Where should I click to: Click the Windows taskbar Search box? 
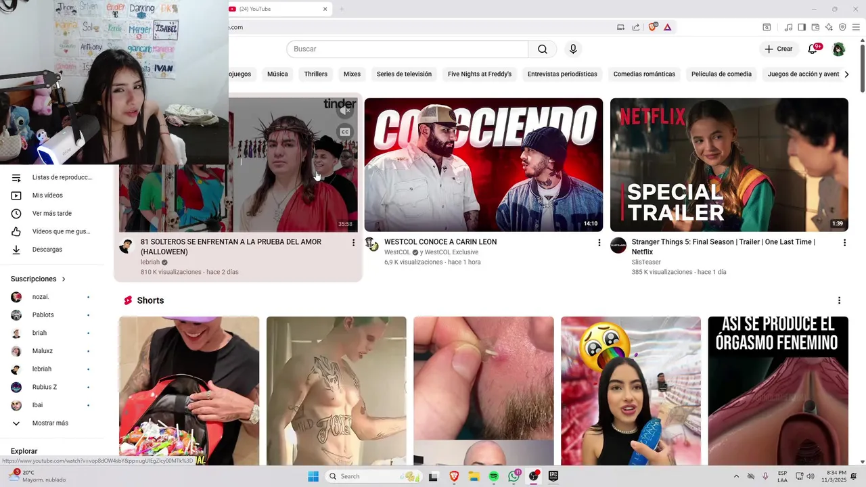(373, 476)
